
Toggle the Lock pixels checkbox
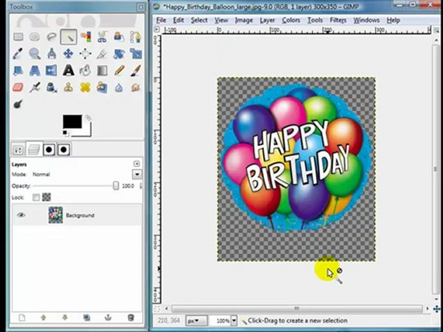pyautogui.click(x=36, y=197)
